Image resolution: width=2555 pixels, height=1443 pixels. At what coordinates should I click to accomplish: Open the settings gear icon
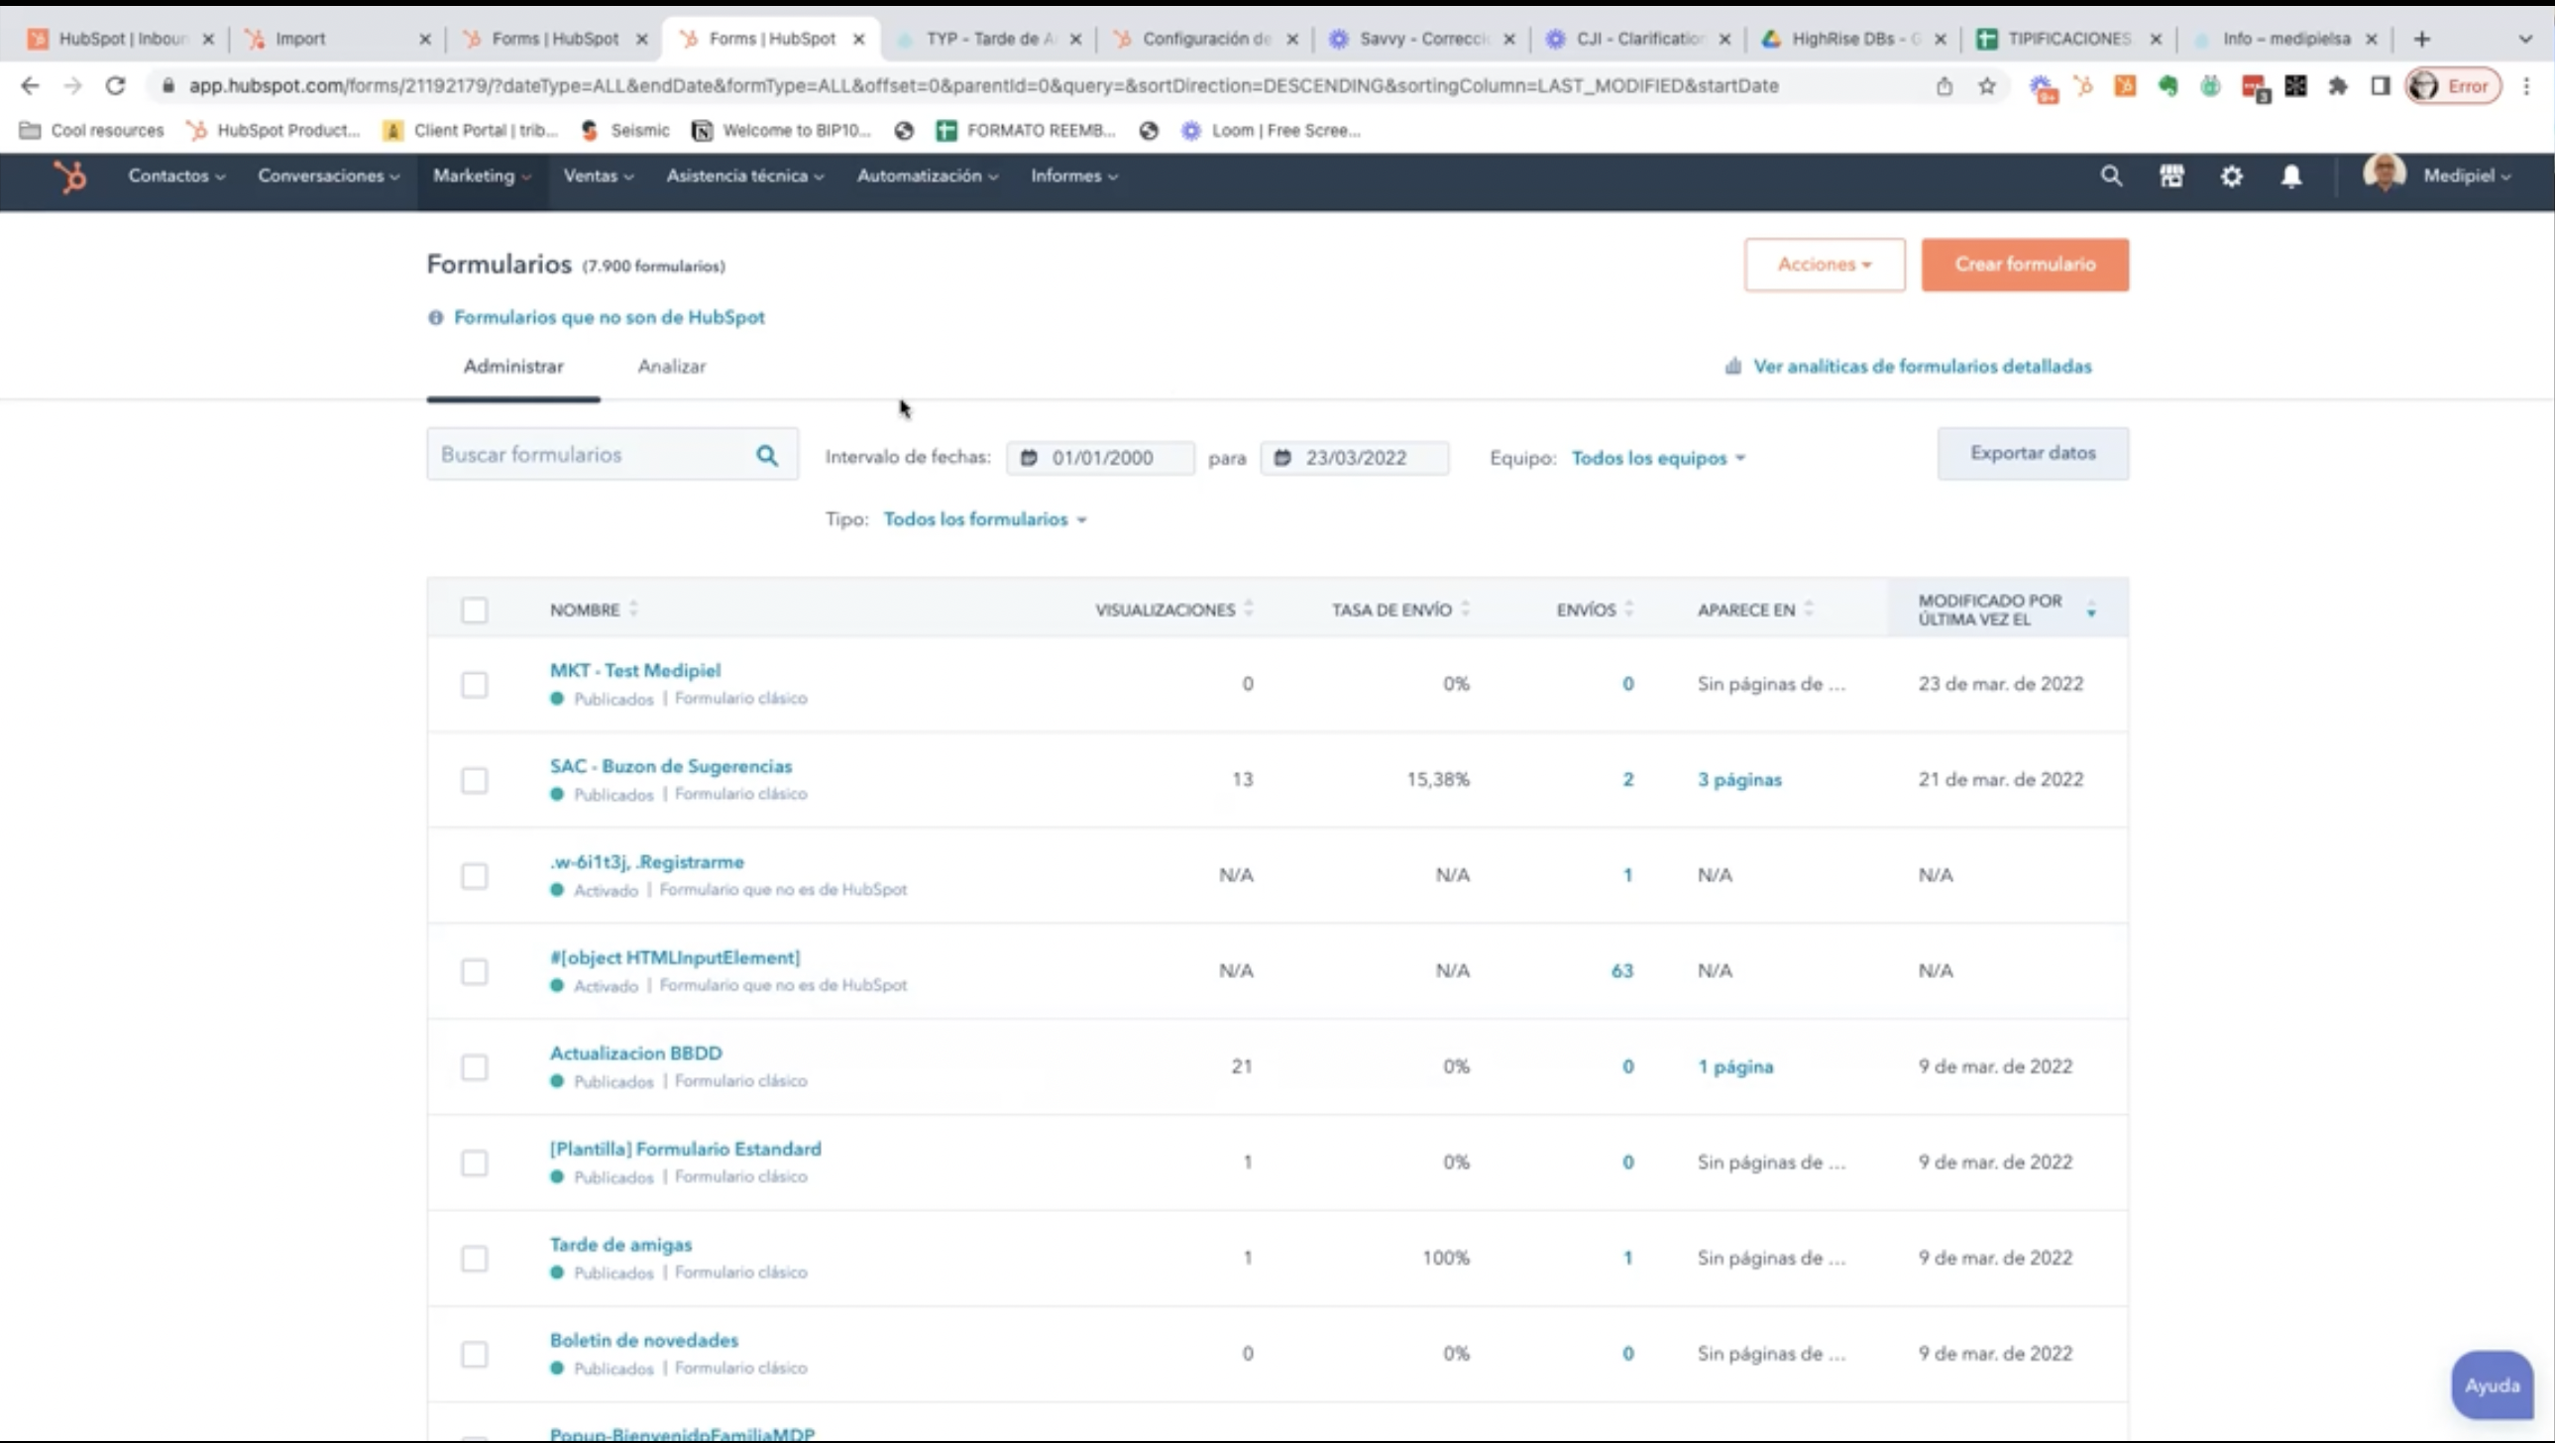[2231, 176]
